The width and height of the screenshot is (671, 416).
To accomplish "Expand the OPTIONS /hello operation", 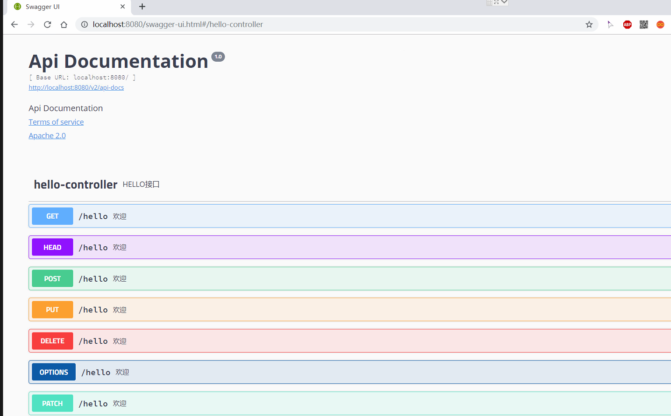I will [x=350, y=372].
